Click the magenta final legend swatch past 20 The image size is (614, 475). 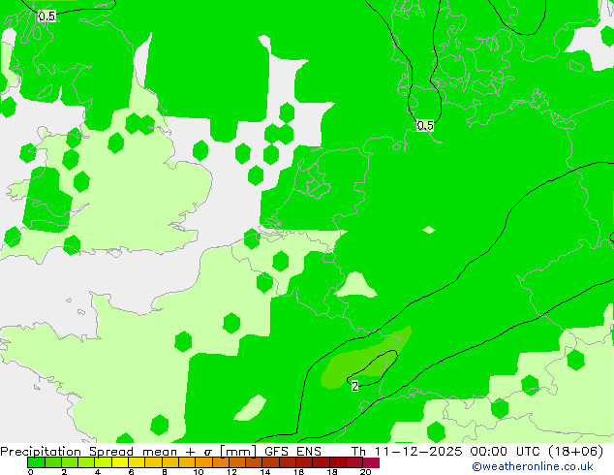[371, 462]
